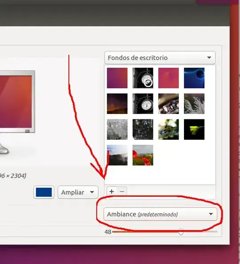Open the Fondos de escritorio dropdown
The image size is (240, 264).
(x=160, y=57)
